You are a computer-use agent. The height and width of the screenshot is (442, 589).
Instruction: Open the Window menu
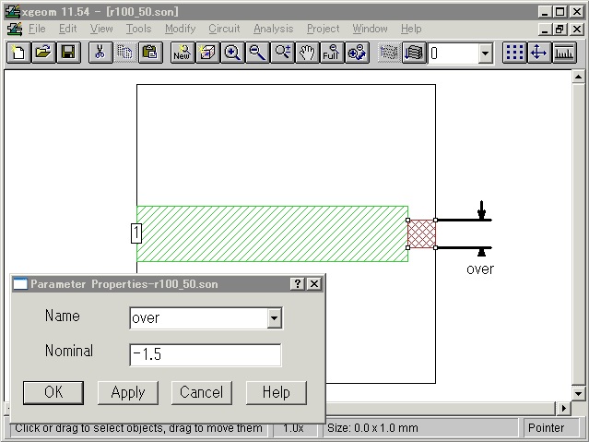coord(370,29)
